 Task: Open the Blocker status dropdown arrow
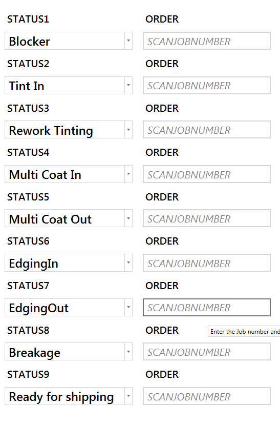pyautogui.click(x=128, y=41)
